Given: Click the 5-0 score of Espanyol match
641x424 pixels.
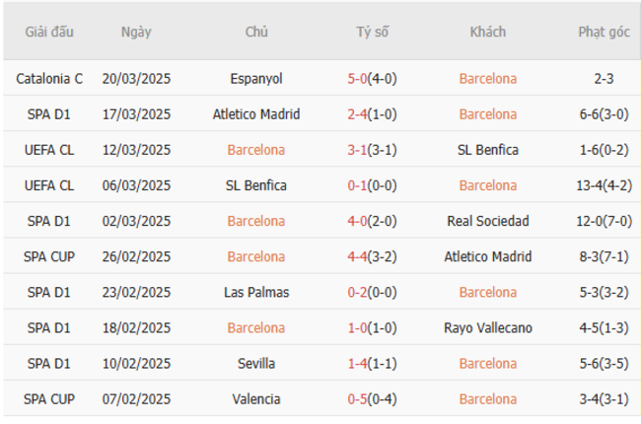Looking at the screenshot, I should pos(359,79).
